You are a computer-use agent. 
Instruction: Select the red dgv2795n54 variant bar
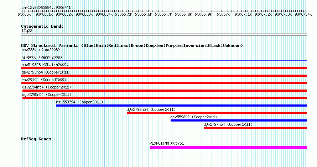[165, 98]
